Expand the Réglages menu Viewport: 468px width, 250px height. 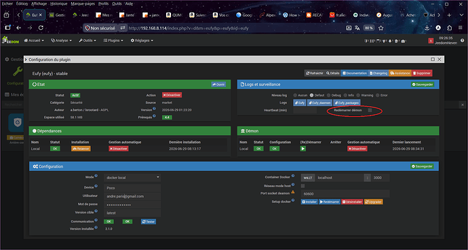pos(142,41)
